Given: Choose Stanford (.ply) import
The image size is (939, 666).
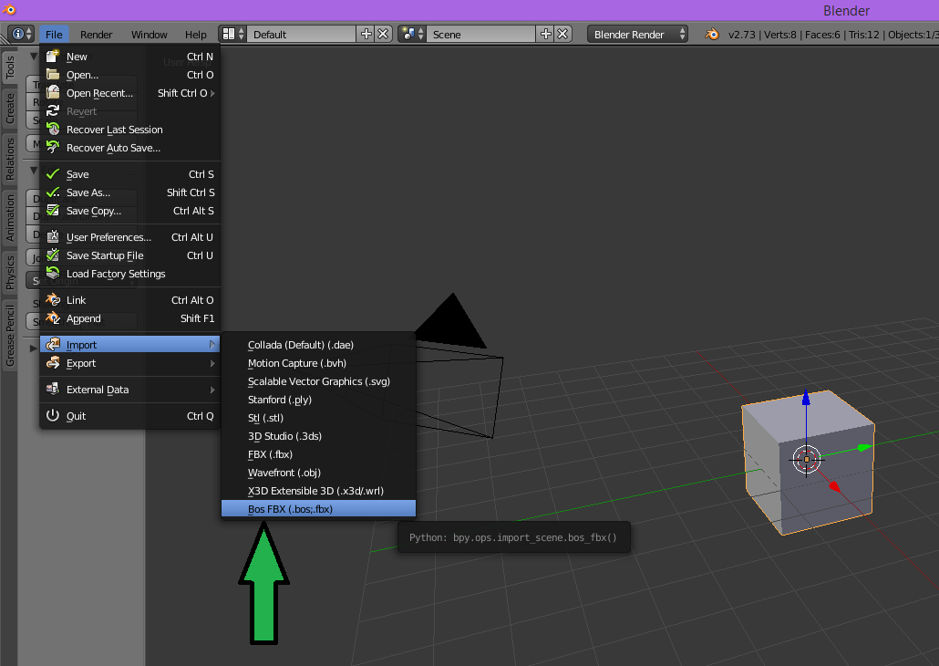Looking at the screenshot, I should [318, 400].
